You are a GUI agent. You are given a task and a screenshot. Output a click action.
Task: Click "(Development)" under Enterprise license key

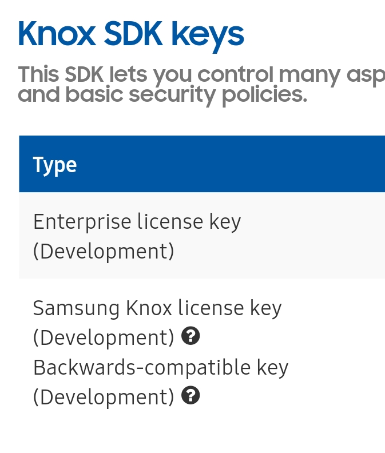[x=104, y=251]
